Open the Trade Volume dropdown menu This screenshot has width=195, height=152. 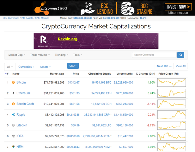[x=40, y=55]
